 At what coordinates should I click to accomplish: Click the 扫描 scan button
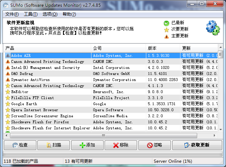(x=54, y=145)
